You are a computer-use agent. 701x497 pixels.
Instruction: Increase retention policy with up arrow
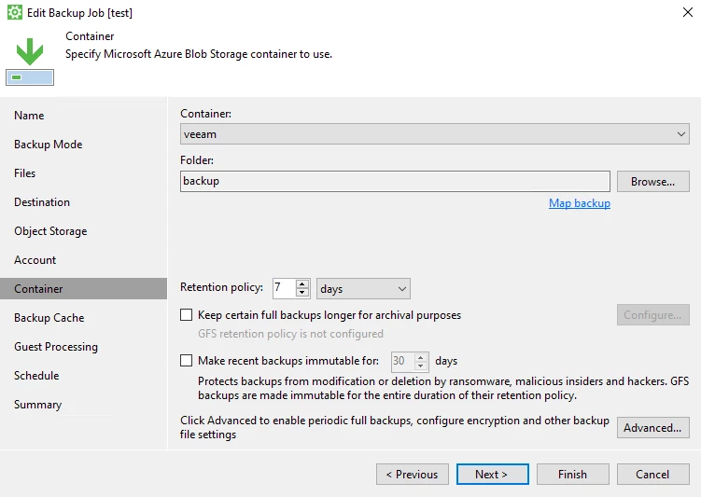(302, 284)
